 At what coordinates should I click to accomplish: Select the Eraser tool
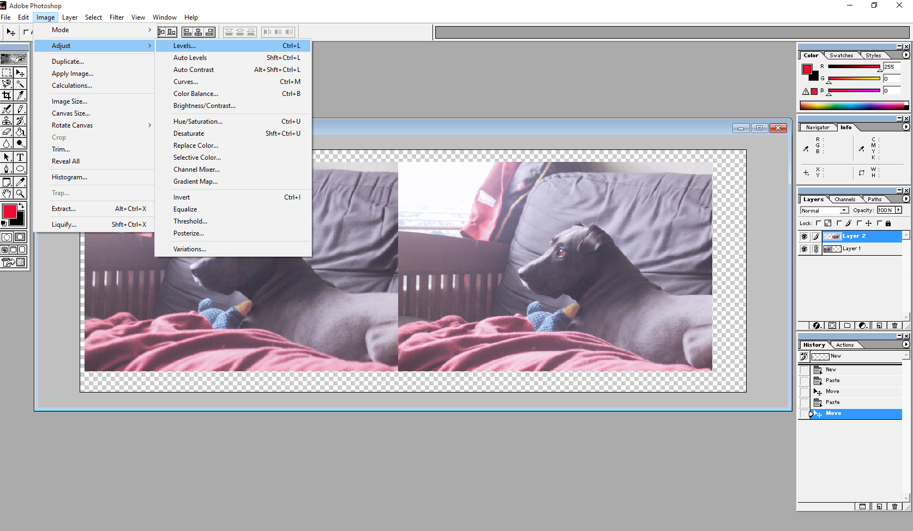point(7,132)
